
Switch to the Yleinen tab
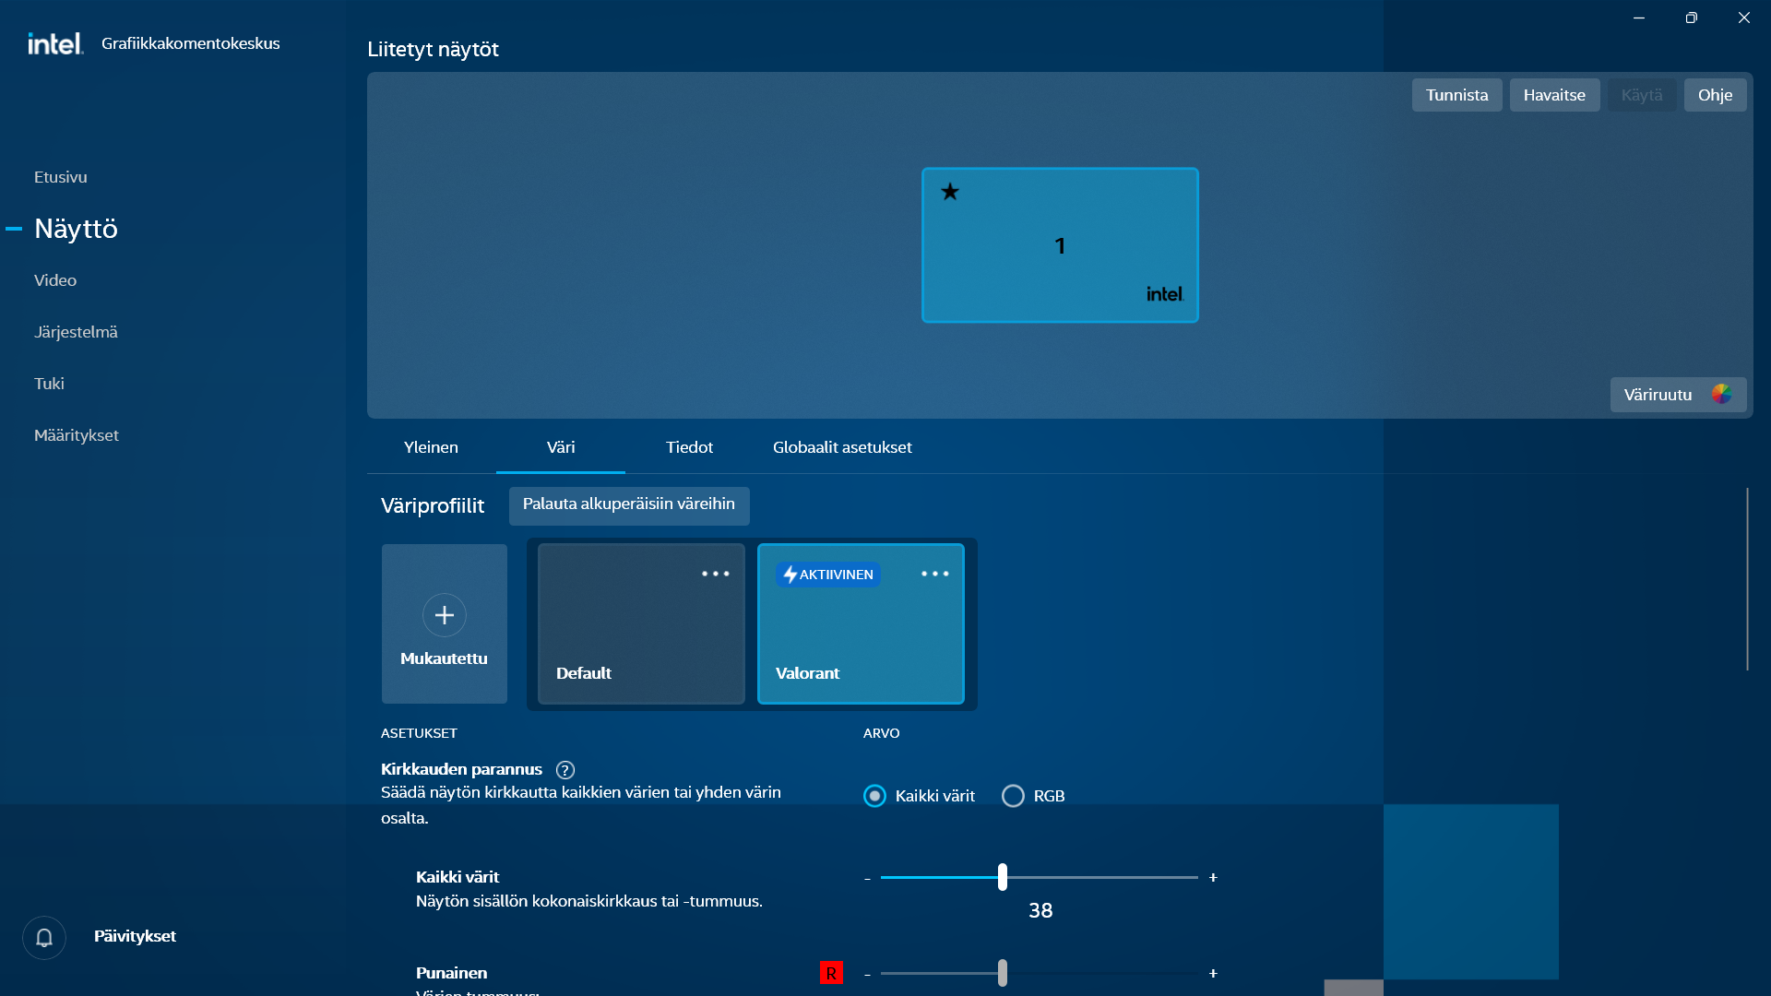[431, 447]
